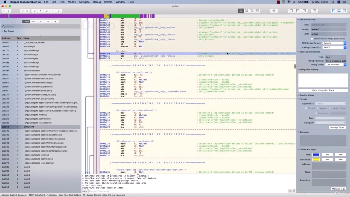Mark selection as procedure with P button
This screenshot has height=197, width=350.
tap(52, 11)
